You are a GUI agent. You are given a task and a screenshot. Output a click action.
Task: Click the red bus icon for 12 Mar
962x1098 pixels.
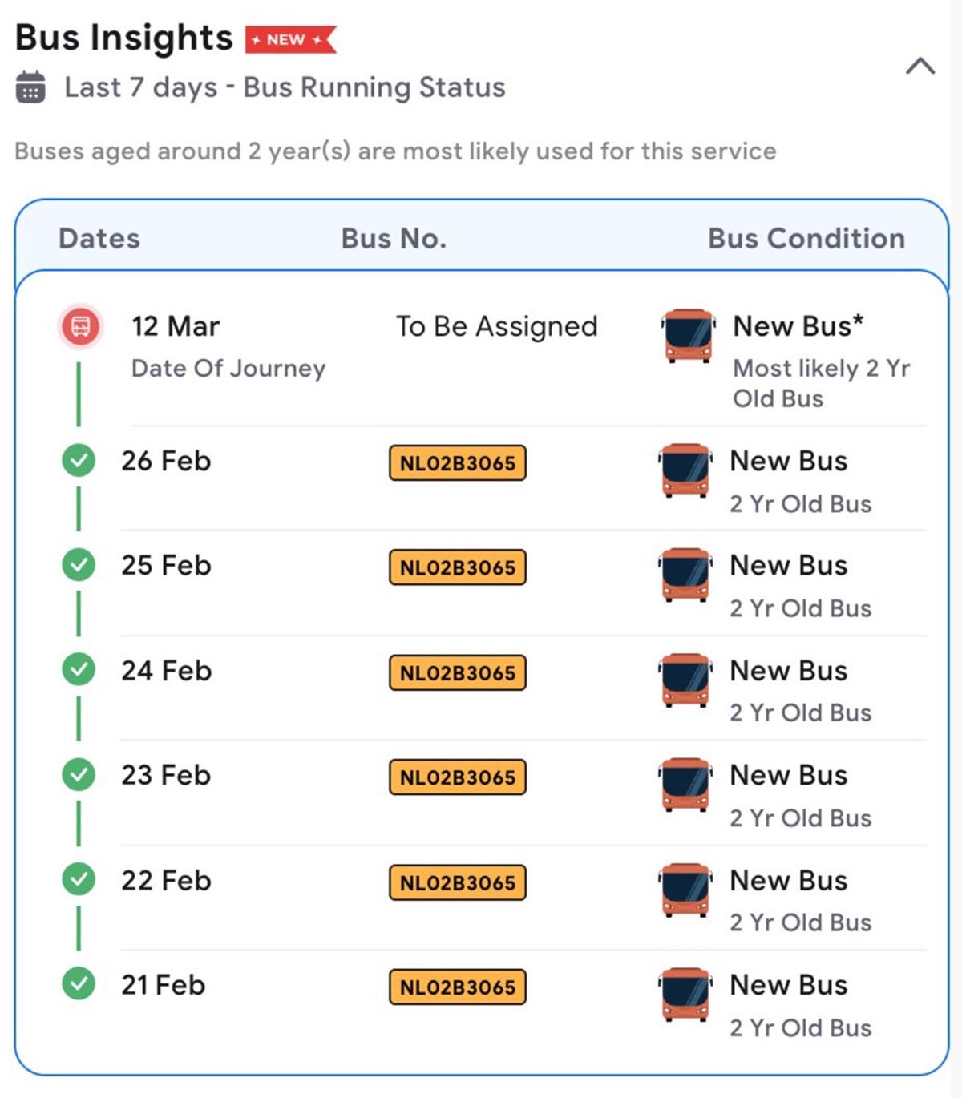tap(81, 327)
